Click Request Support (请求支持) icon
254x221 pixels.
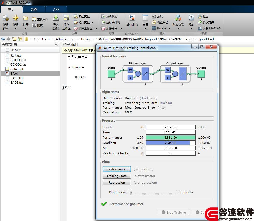point(200,22)
